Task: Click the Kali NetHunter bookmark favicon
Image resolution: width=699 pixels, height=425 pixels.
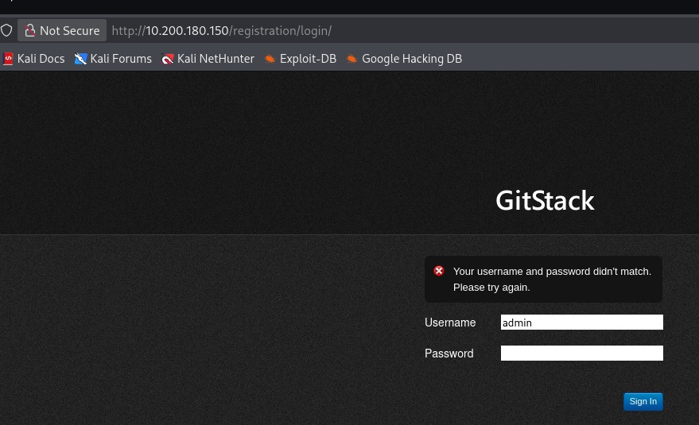Action: click(167, 59)
